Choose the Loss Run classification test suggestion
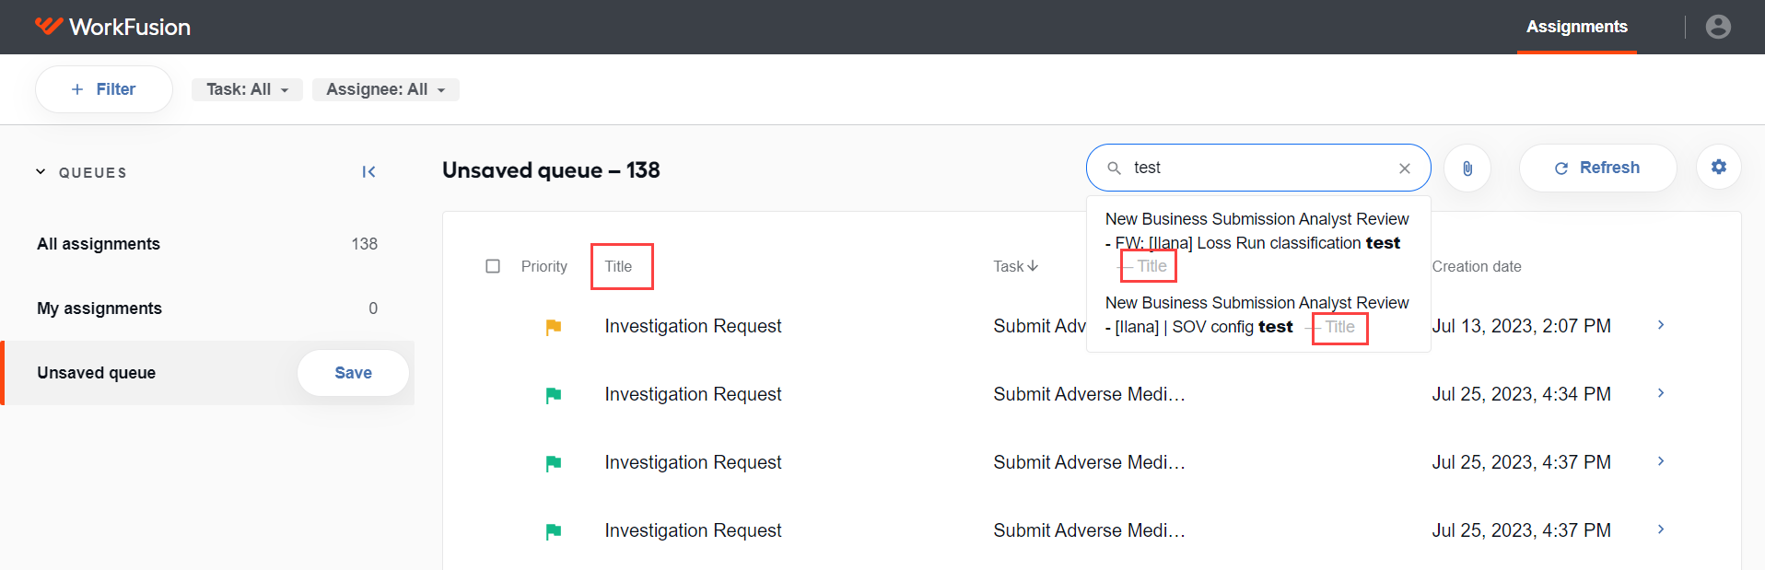The height and width of the screenshot is (570, 1765). pos(1258,243)
